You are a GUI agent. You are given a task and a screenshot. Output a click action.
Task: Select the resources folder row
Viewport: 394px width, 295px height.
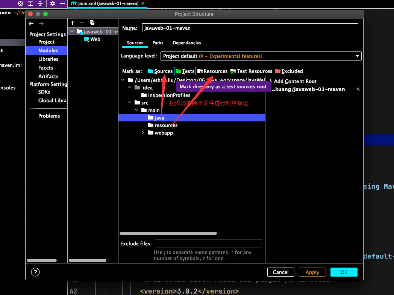192,125
